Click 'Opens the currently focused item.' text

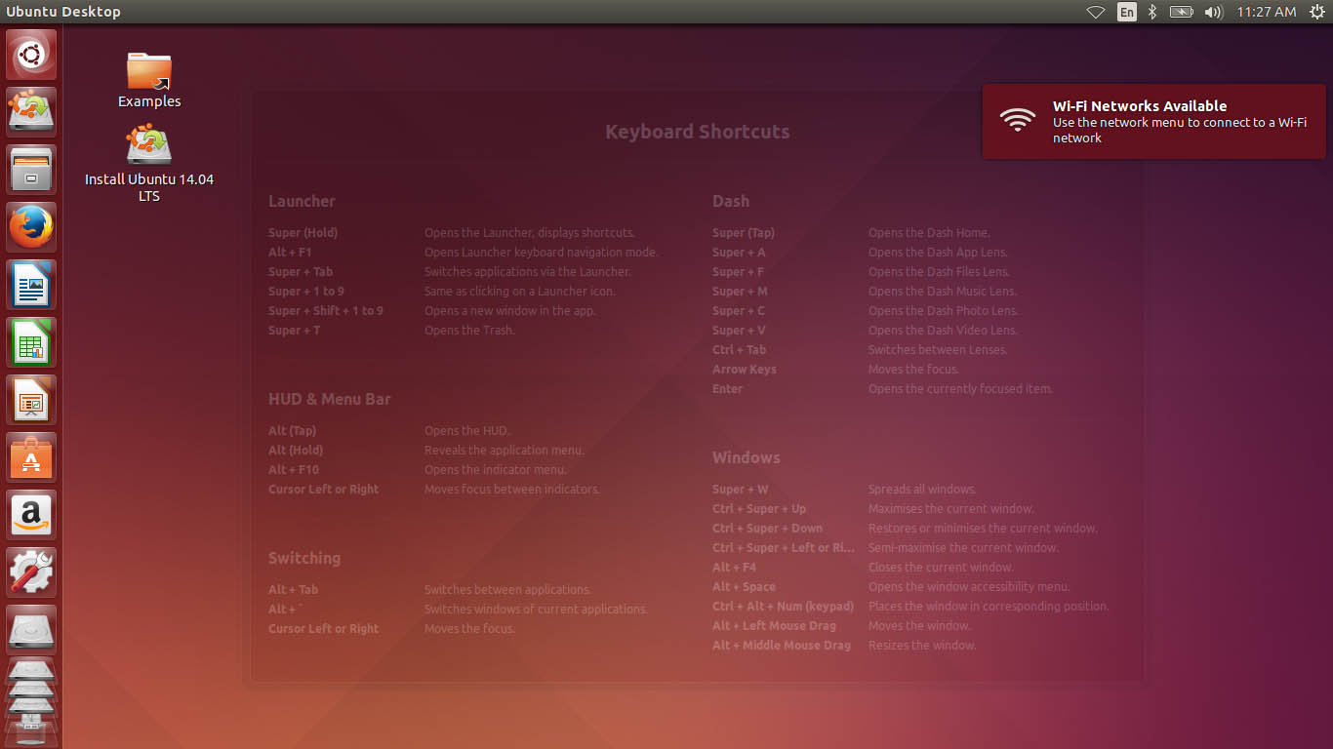960,389
